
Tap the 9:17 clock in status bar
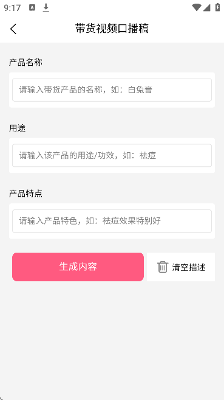[x=12, y=8]
